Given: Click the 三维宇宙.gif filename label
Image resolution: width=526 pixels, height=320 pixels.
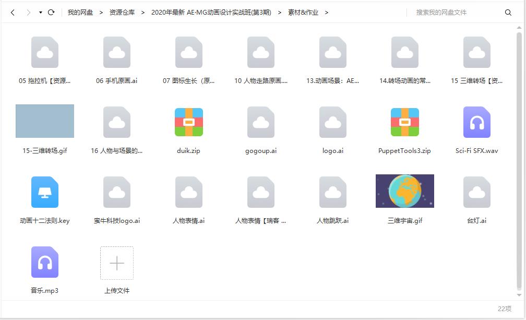Looking at the screenshot, I should (x=405, y=221).
